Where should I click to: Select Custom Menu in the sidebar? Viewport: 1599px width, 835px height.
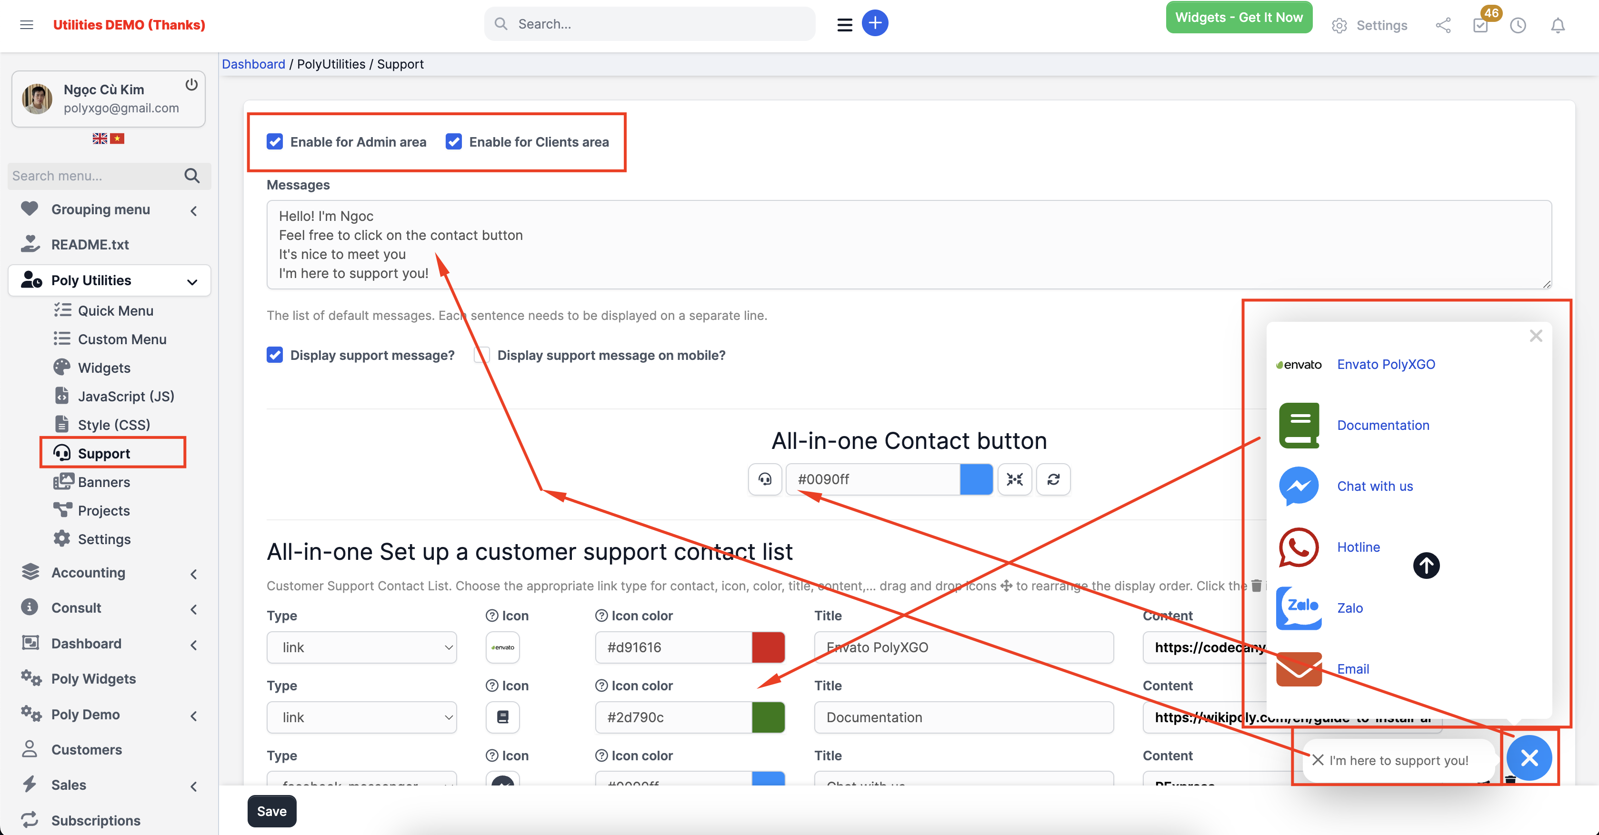122,339
